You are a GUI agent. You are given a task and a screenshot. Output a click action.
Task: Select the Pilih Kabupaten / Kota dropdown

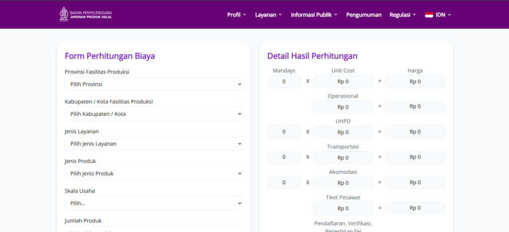pyautogui.click(x=154, y=114)
